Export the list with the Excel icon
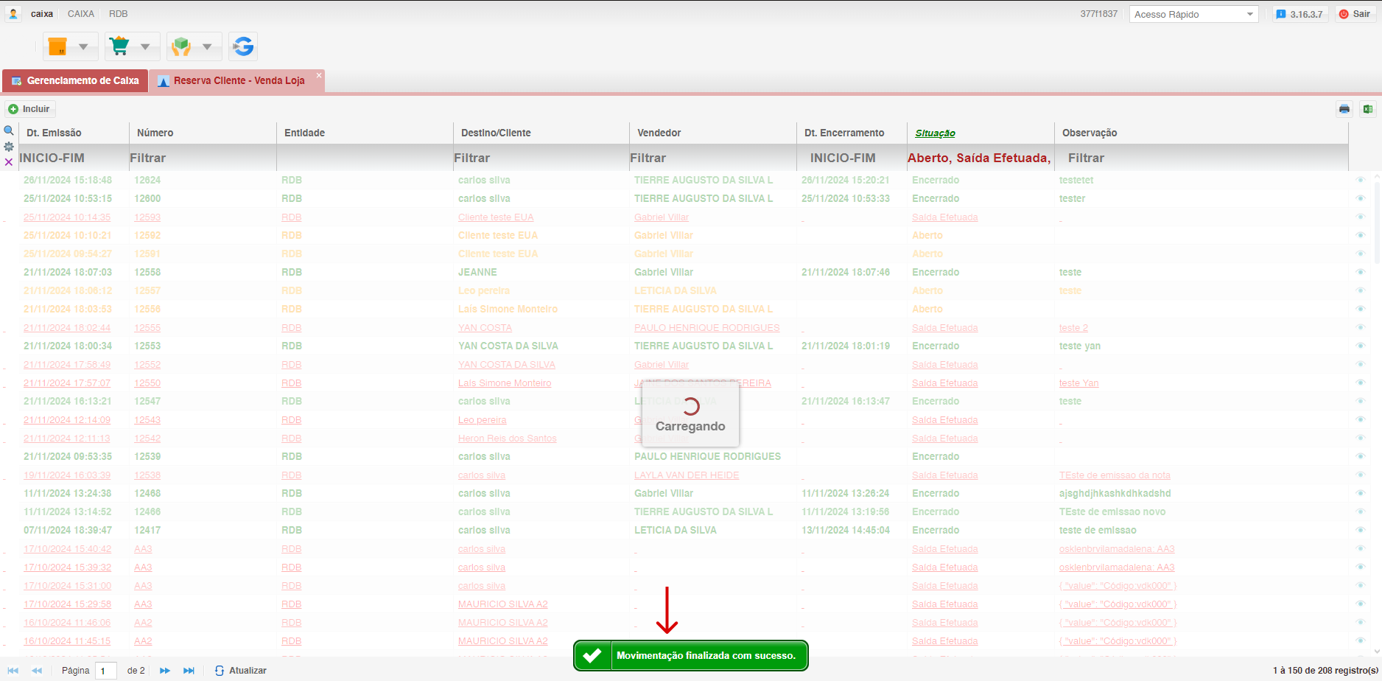The height and width of the screenshot is (681, 1382). (x=1368, y=109)
